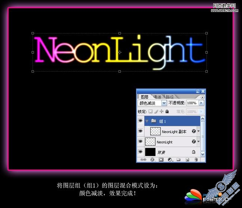Expand effects of NeonLight 副本 layer
This screenshot has height=208, width=242.
point(198,131)
